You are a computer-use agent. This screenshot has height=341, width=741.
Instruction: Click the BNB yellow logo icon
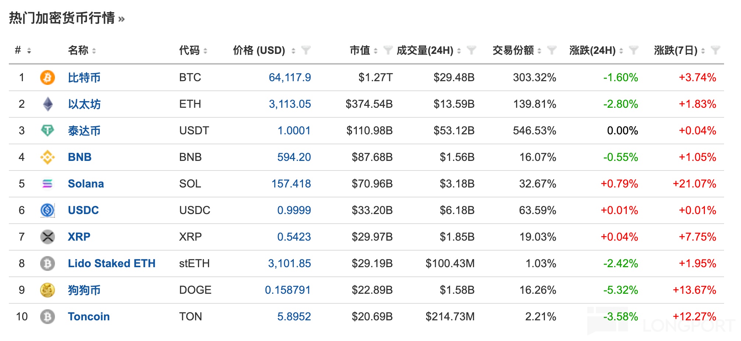tap(47, 157)
